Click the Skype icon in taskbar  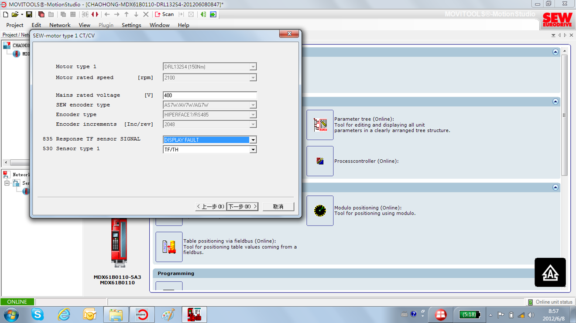pos(38,314)
